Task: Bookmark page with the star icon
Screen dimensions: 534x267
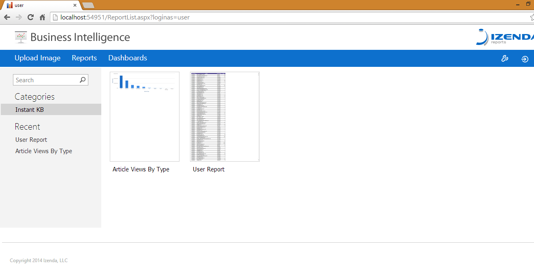Action: click(532, 17)
